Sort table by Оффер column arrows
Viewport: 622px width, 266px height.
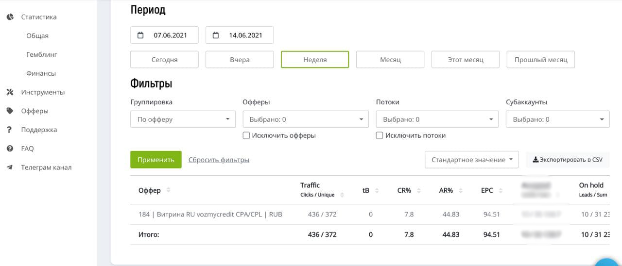[169, 190]
